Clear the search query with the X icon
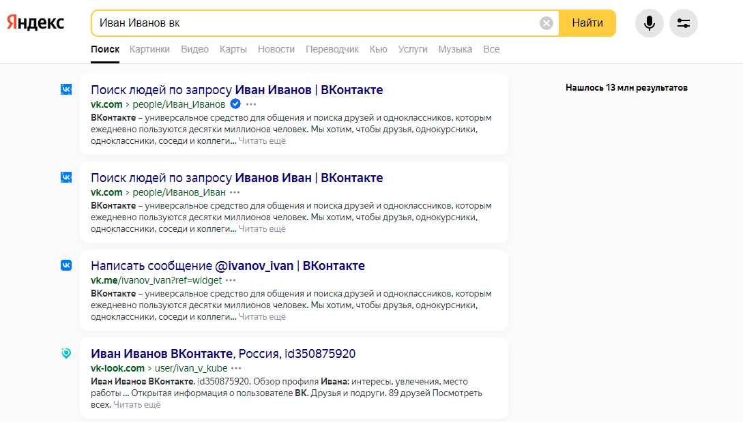743x422 pixels. pos(547,23)
